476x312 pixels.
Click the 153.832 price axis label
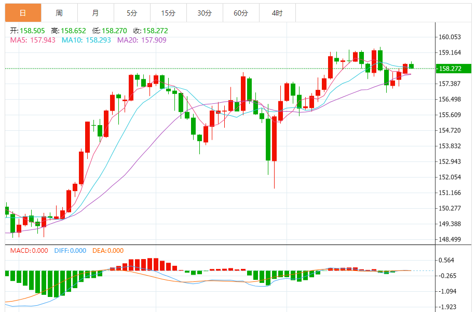pos(450,146)
